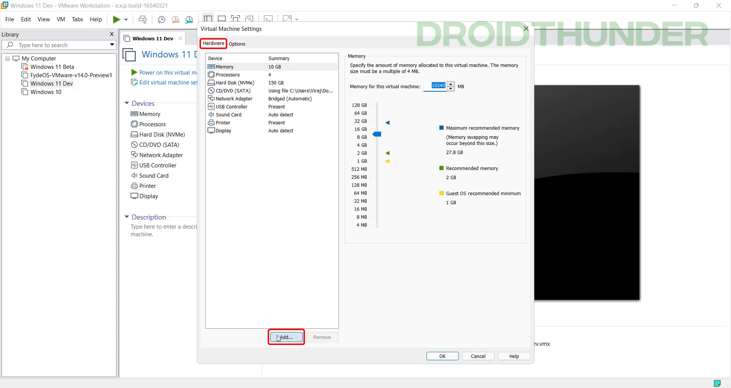731x388 pixels.
Task: Click the memory slider thumb
Action: click(x=377, y=134)
